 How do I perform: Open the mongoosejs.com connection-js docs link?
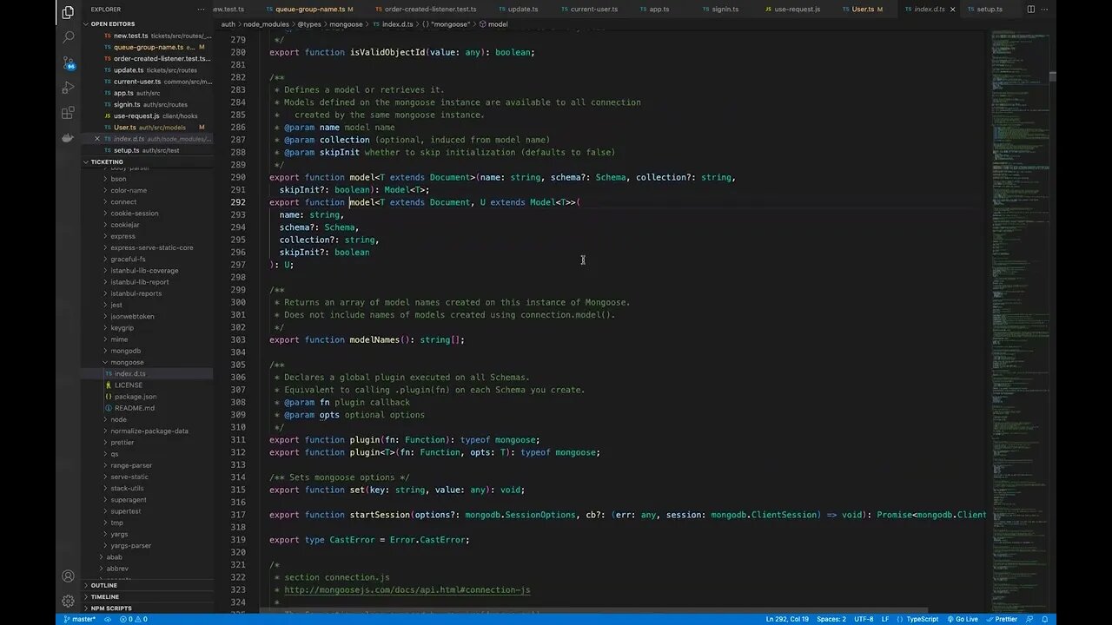(x=407, y=589)
